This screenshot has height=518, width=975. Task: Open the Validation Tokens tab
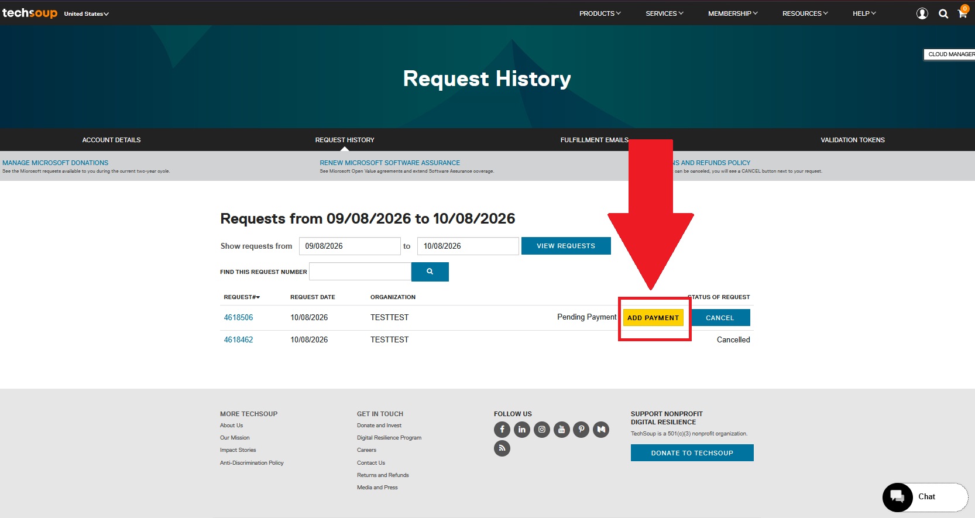point(853,140)
